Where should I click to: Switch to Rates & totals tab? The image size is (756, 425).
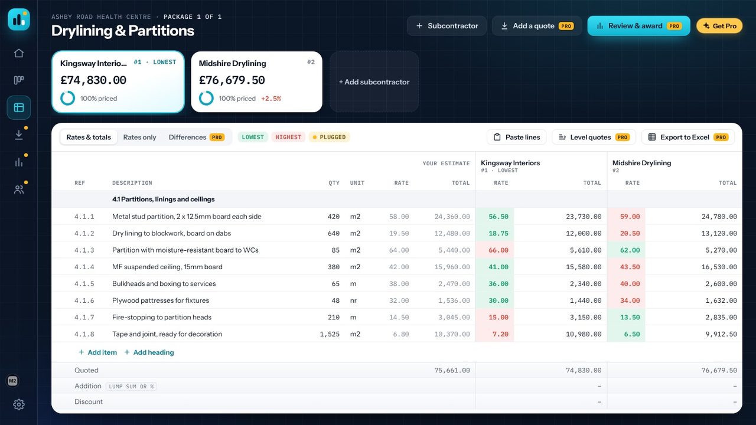[89, 137]
